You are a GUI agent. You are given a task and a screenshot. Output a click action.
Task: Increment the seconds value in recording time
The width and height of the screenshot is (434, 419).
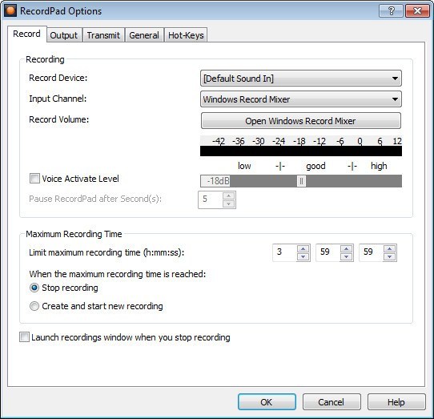pyautogui.click(x=389, y=248)
